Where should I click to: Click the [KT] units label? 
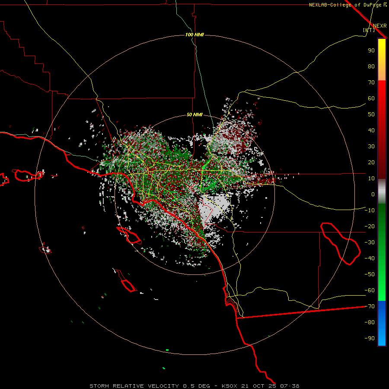[369, 30]
